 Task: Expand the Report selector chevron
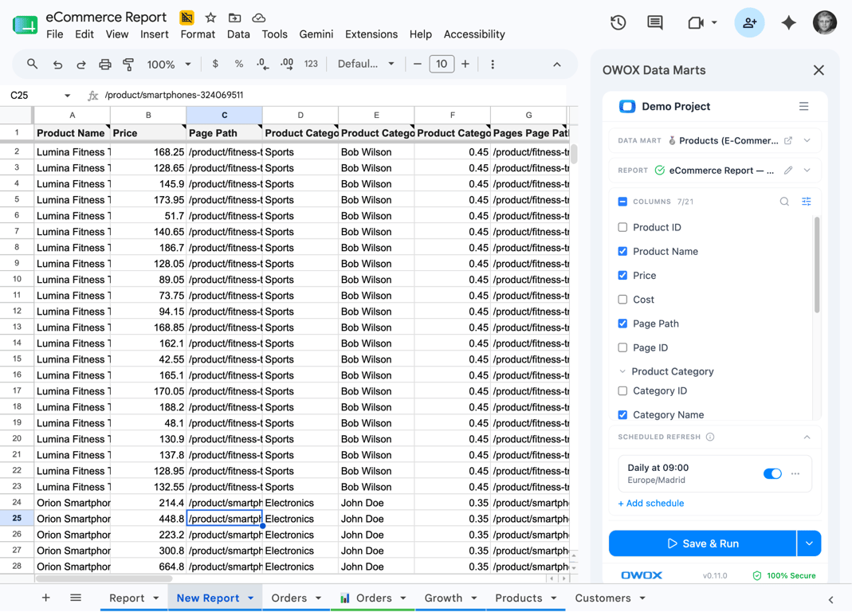pyautogui.click(x=807, y=171)
